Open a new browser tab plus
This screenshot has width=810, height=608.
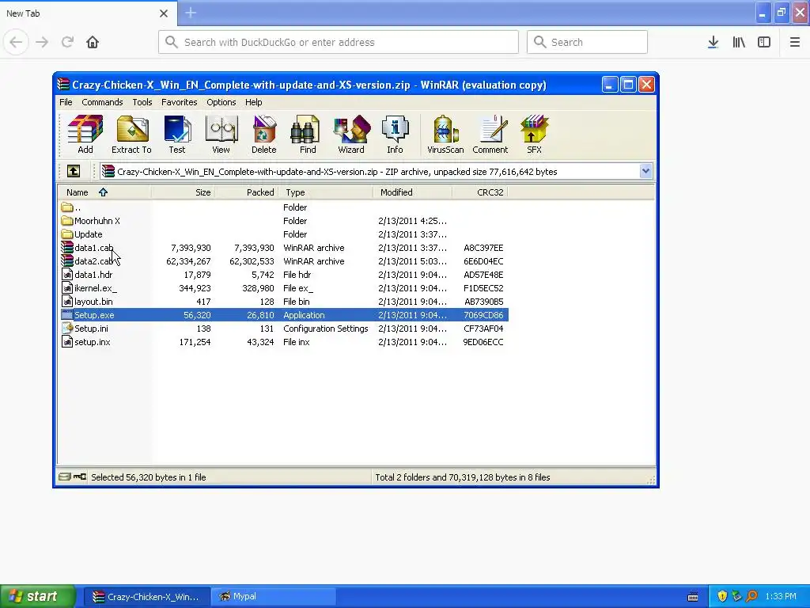tap(191, 13)
